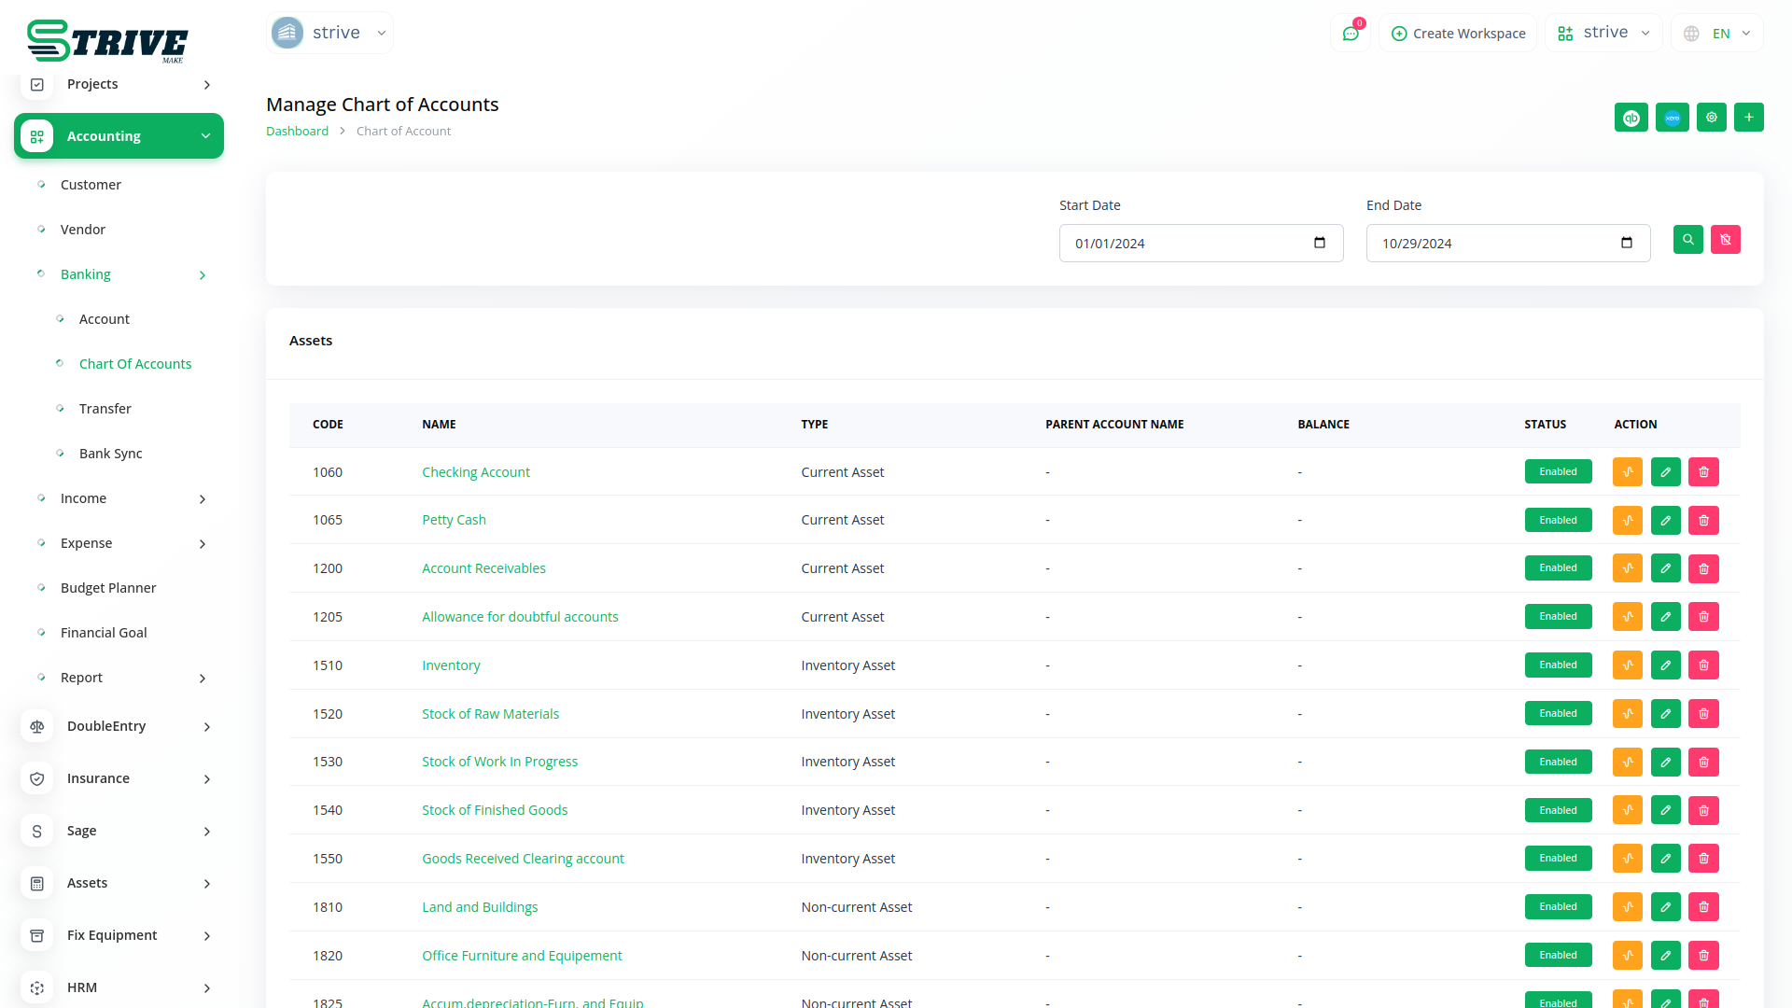Open the EN language dropdown
The image size is (1792, 1008).
click(x=1718, y=34)
